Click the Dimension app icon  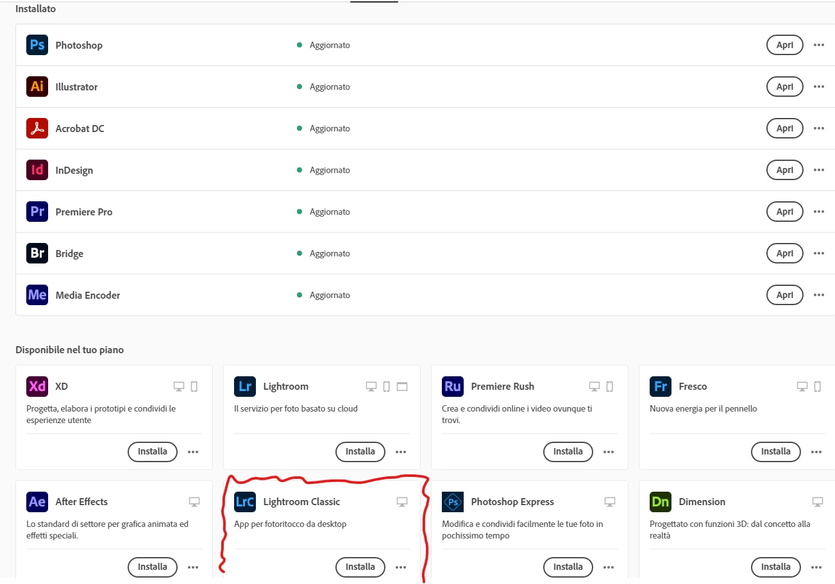tap(661, 502)
